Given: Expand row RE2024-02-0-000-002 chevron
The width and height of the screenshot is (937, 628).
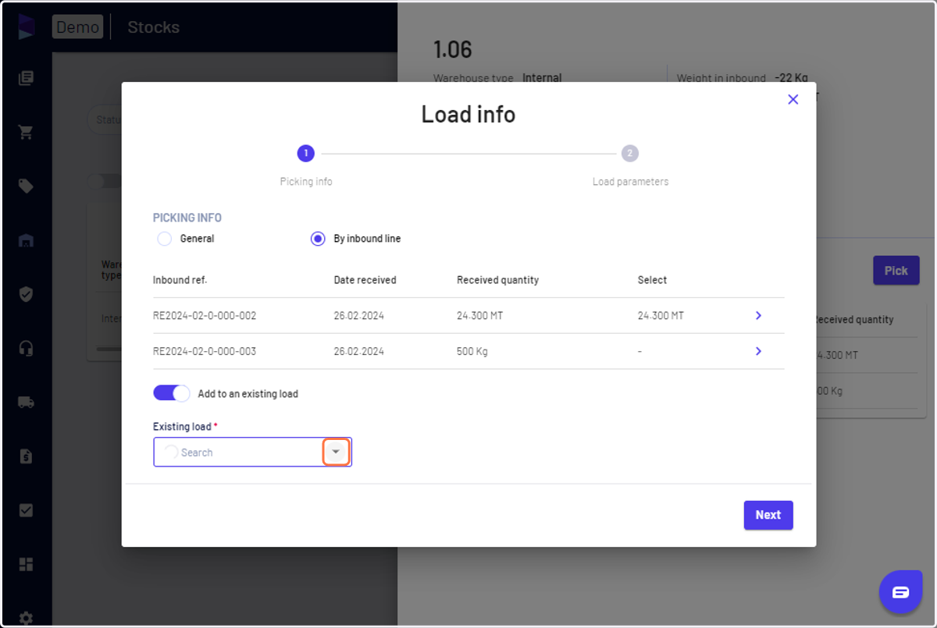Looking at the screenshot, I should (x=758, y=315).
